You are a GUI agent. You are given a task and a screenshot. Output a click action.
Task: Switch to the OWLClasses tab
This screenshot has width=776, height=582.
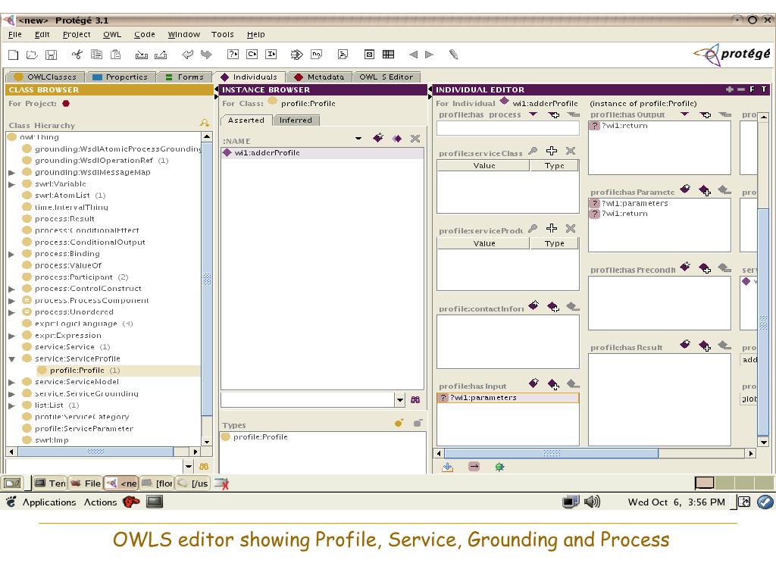[x=45, y=77]
